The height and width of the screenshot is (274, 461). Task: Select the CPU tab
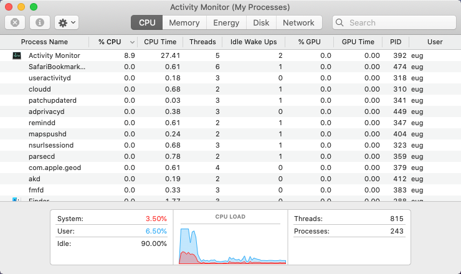tap(146, 22)
